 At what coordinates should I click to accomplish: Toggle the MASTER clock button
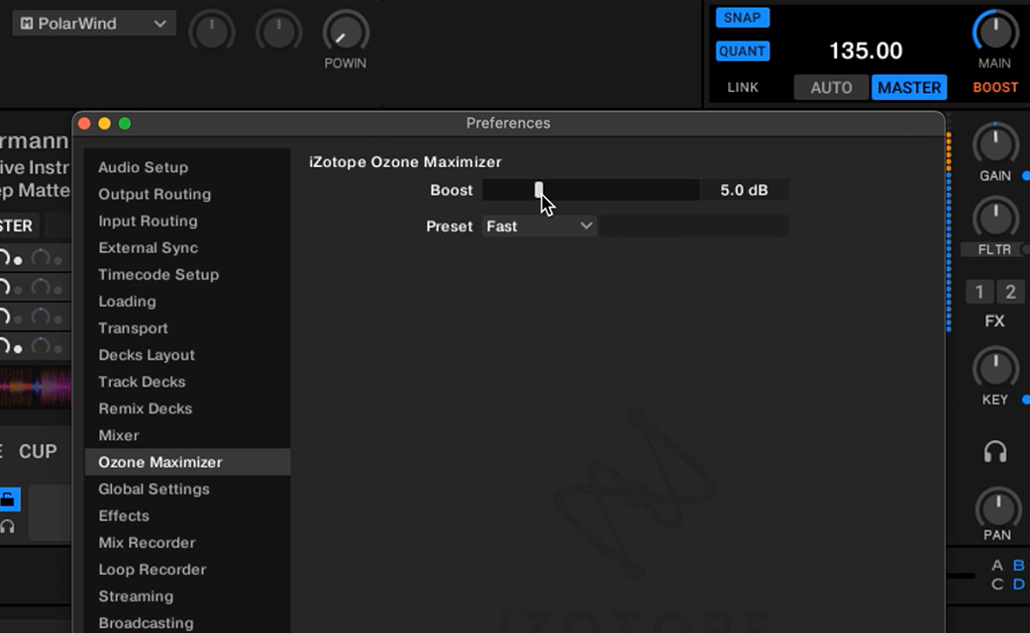pyautogui.click(x=909, y=87)
